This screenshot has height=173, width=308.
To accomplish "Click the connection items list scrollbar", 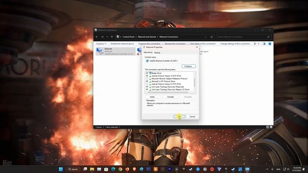I will (x=194, y=82).
